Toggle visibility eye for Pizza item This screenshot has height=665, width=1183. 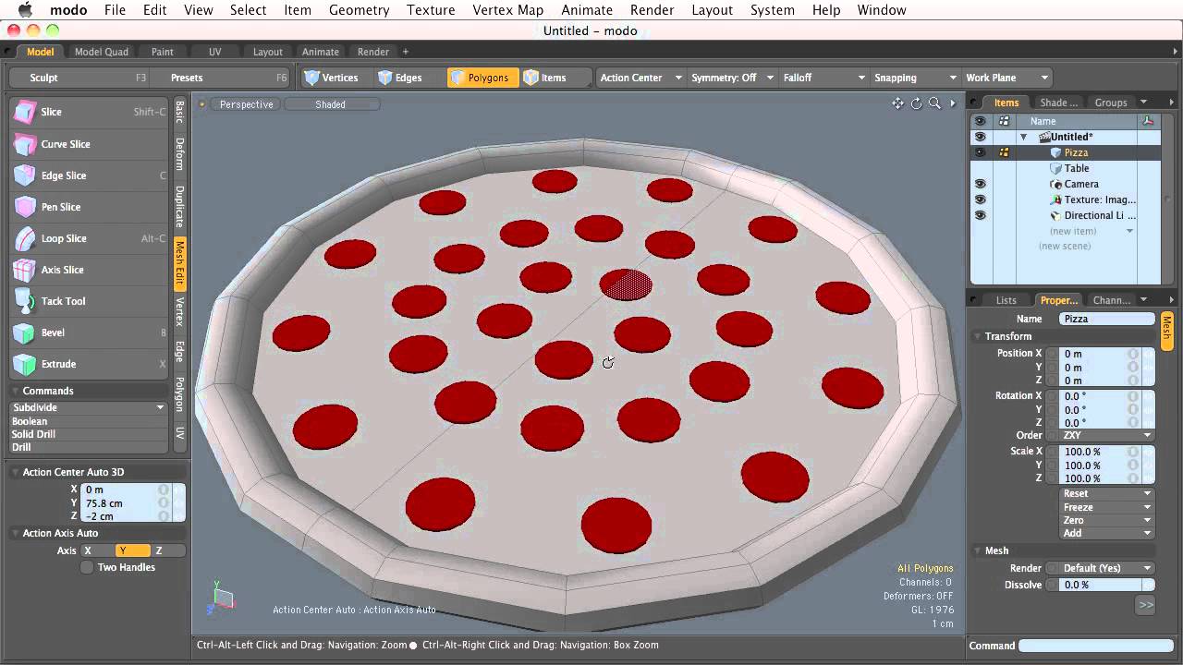[x=980, y=152]
